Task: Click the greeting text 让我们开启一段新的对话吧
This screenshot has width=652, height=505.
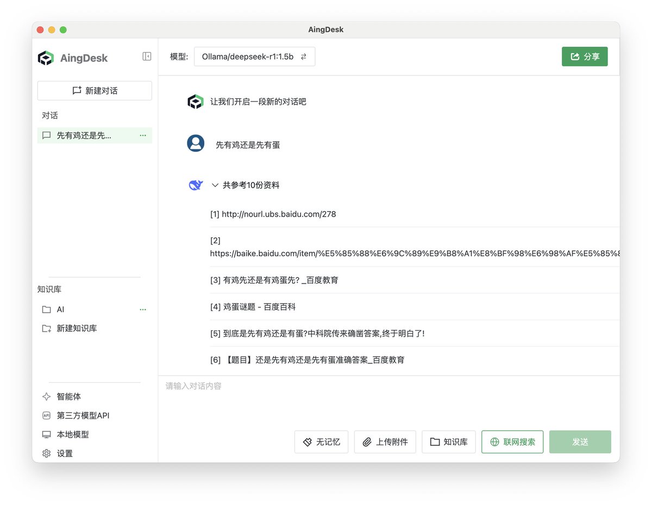Action: coord(258,102)
